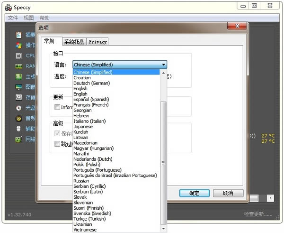Screen dimensions: 284x233
Task: Click the language list scrollbar down arrow
Action: [x=164, y=229]
